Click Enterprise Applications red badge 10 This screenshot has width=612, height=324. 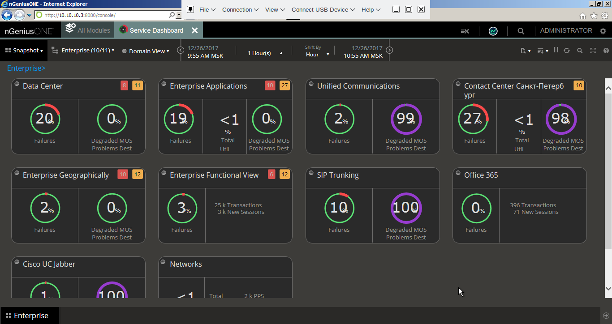[x=270, y=85]
